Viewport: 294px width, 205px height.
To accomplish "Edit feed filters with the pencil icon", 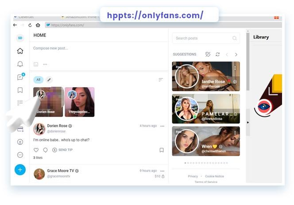I will (49, 80).
